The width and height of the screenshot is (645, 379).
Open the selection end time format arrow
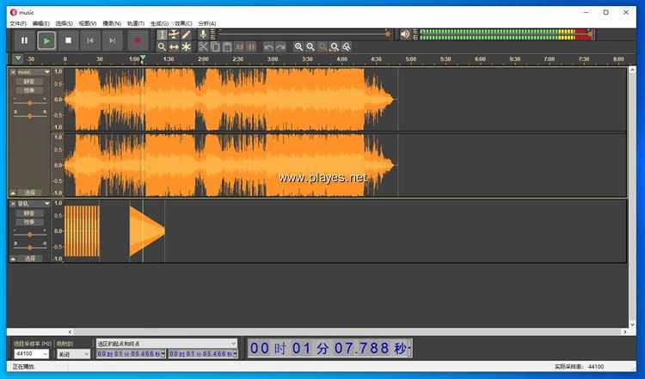tap(236, 354)
